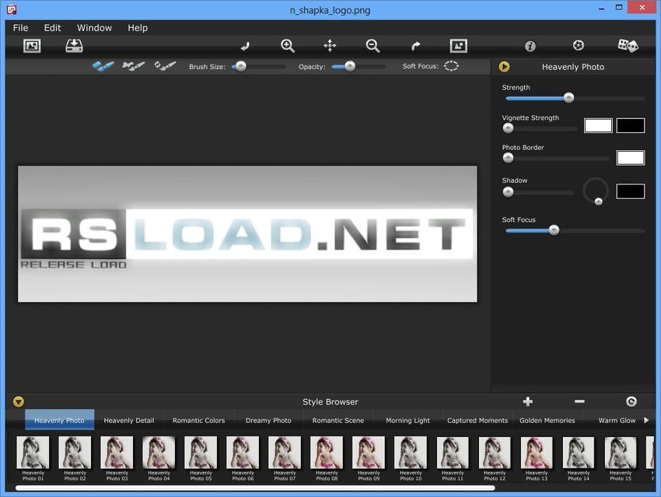Switch to the Dreamy Photo tab
The image size is (661, 497).
point(268,420)
